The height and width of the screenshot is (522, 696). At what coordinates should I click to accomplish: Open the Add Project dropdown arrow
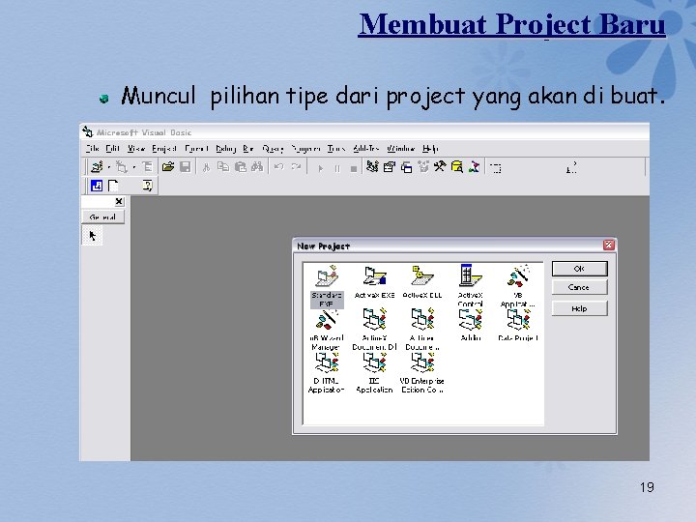(x=108, y=167)
